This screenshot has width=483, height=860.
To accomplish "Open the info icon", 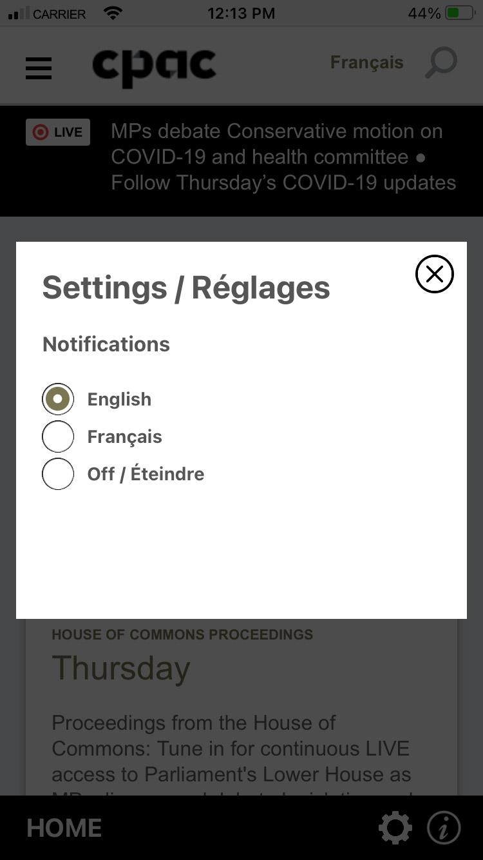I will [444, 827].
